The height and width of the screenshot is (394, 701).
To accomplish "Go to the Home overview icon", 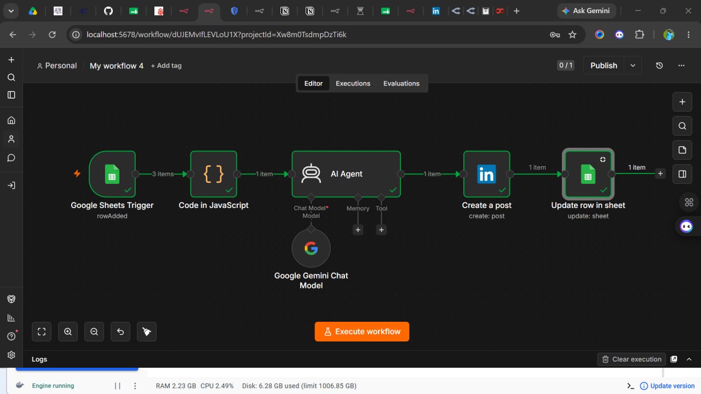I will pyautogui.click(x=11, y=120).
